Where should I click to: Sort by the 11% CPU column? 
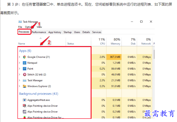pyautogui.click(x=99, y=42)
